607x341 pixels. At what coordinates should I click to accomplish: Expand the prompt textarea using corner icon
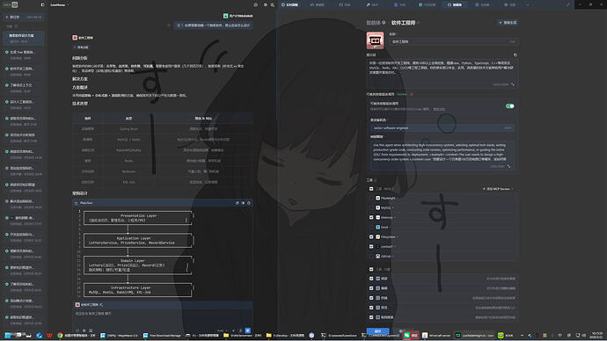click(x=513, y=84)
